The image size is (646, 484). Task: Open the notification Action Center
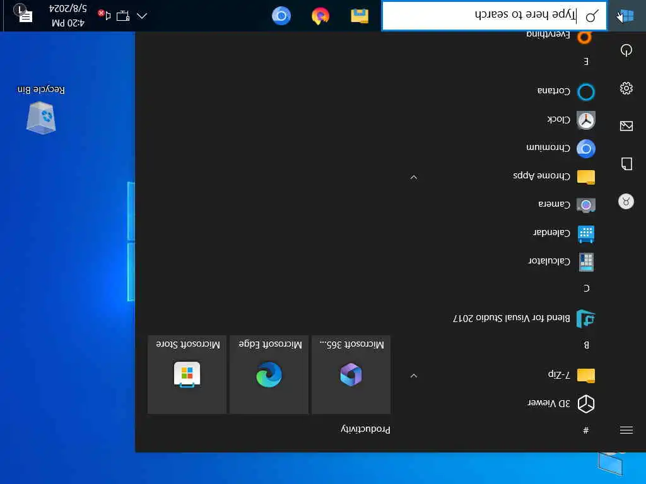(x=24, y=14)
